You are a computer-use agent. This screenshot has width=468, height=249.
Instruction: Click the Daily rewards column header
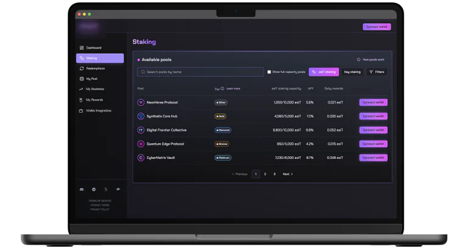point(334,88)
